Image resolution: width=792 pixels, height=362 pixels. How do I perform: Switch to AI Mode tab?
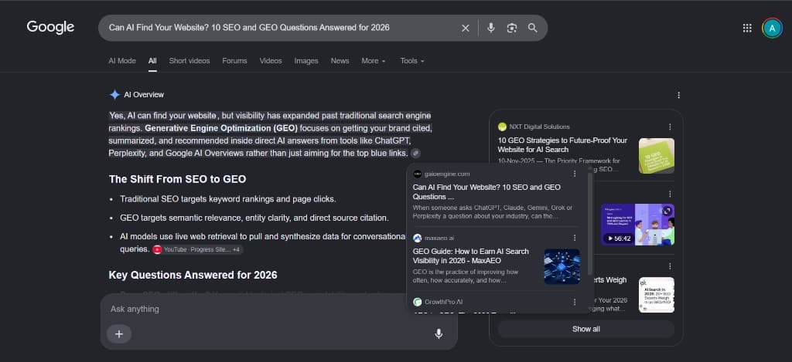pyautogui.click(x=122, y=61)
